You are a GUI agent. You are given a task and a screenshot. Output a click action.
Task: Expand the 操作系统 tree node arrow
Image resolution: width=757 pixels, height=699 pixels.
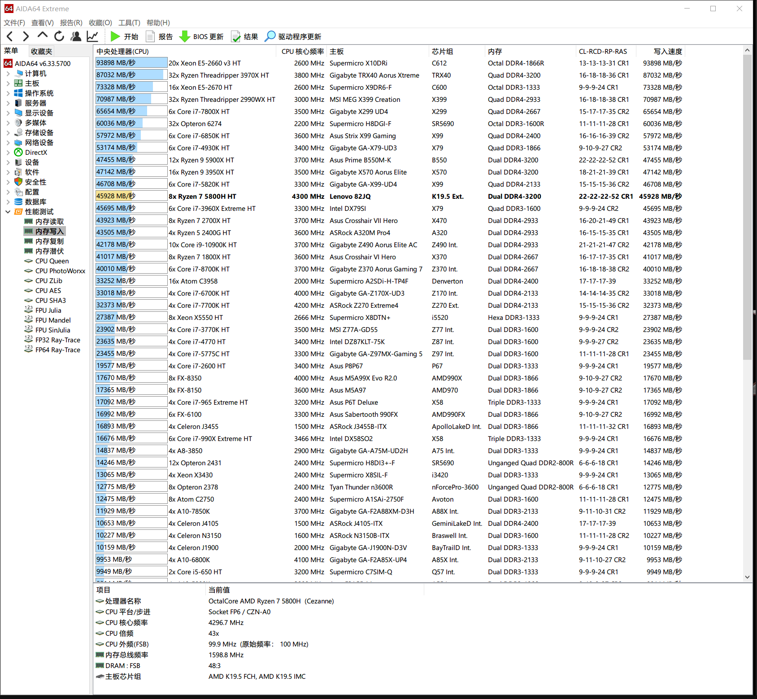[8, 93]
